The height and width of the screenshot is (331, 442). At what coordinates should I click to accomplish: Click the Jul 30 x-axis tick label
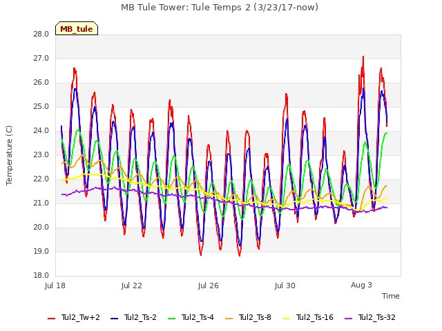[x=285, y=285]
